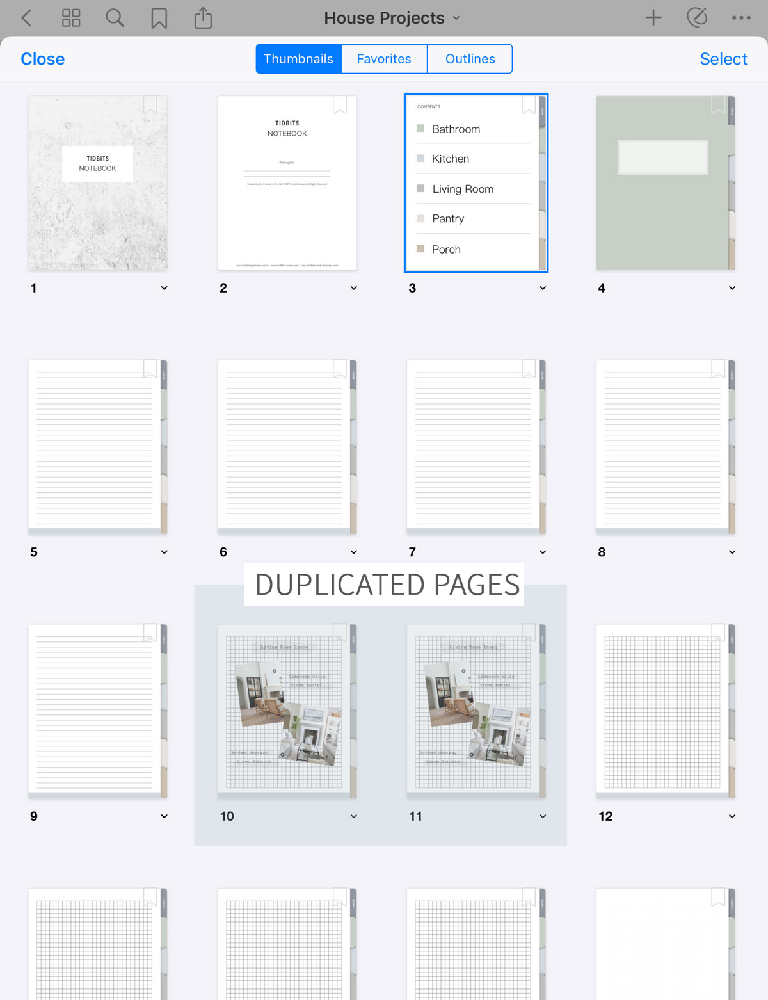This screenshot has height=1000, width=768.
Task: Share the notebook using the export icon
Action: click(203, 18)
